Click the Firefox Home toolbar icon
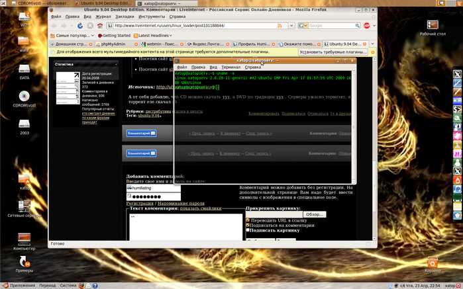This screenshot has height=289, width=463. 100,26
